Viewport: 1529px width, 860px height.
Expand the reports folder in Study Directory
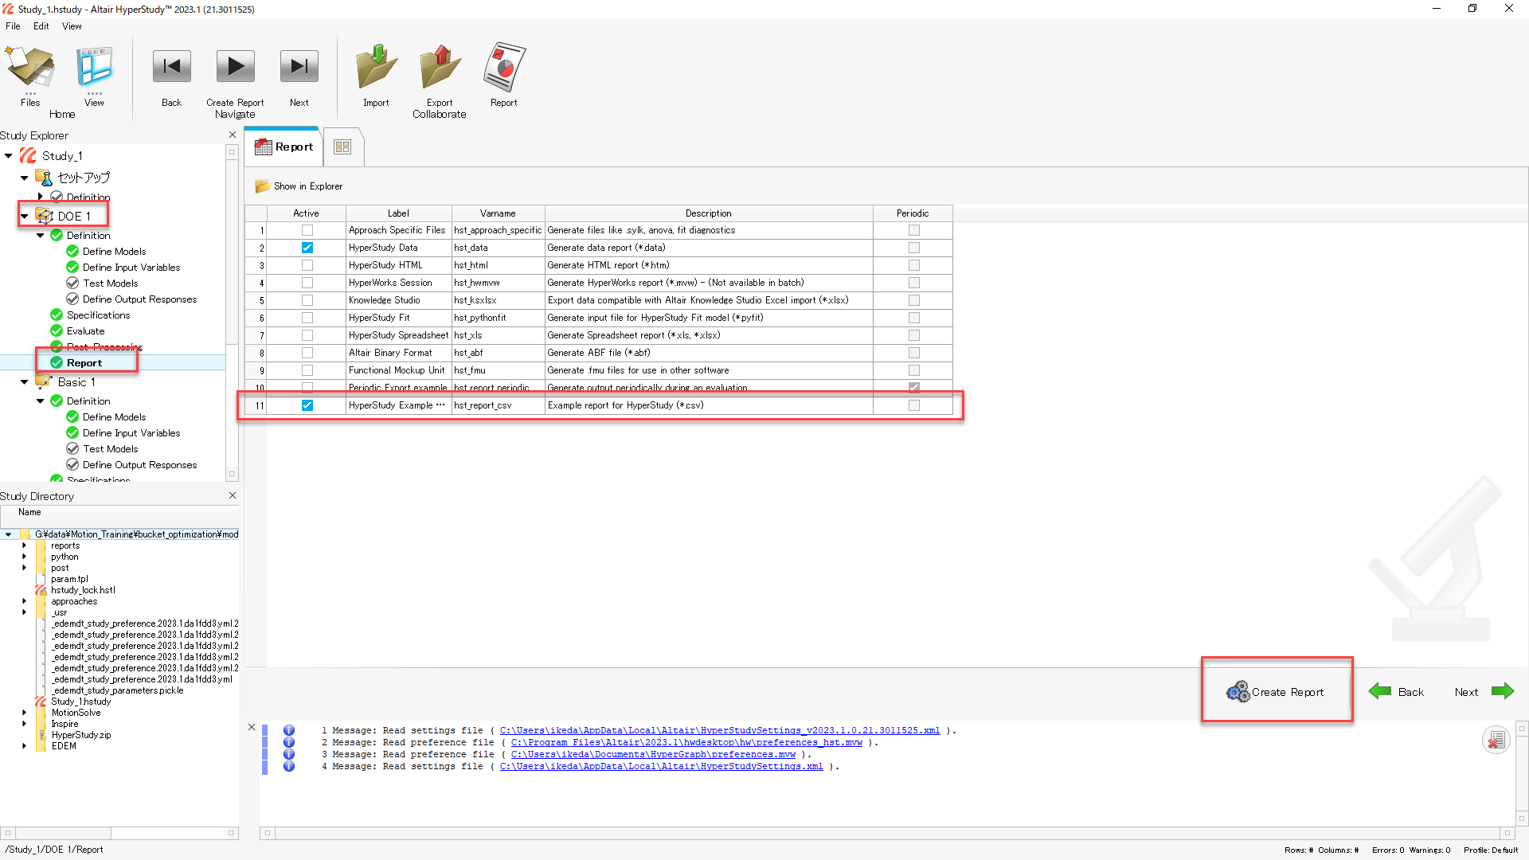click(x=25, y=546)
